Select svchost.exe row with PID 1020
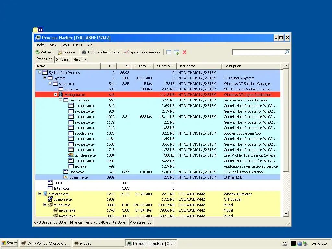This screenshot has width=332, height=249. click(158, 117)
